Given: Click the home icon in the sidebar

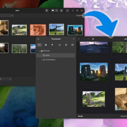Looking at the screenshot, I should (60, 45).
